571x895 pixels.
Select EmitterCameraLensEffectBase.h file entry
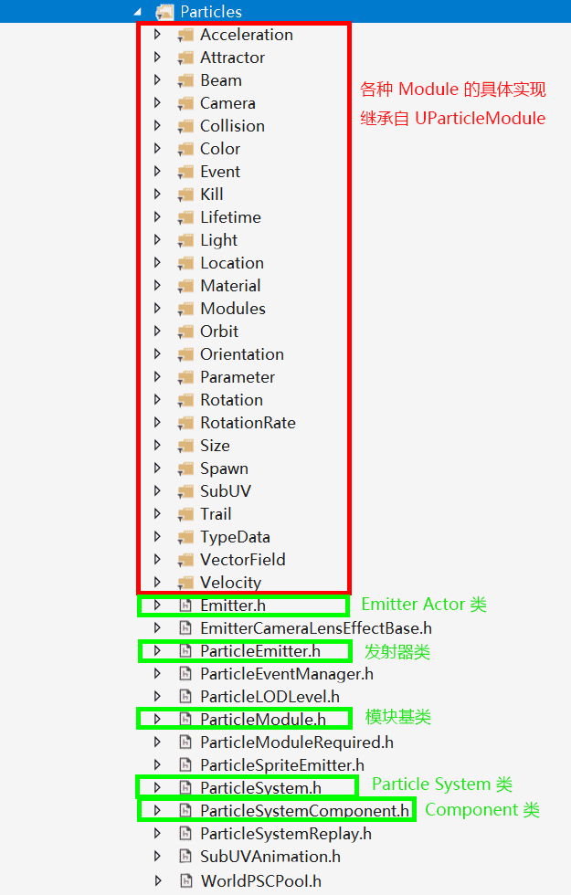pyautogui.click(x=316, y=628)
